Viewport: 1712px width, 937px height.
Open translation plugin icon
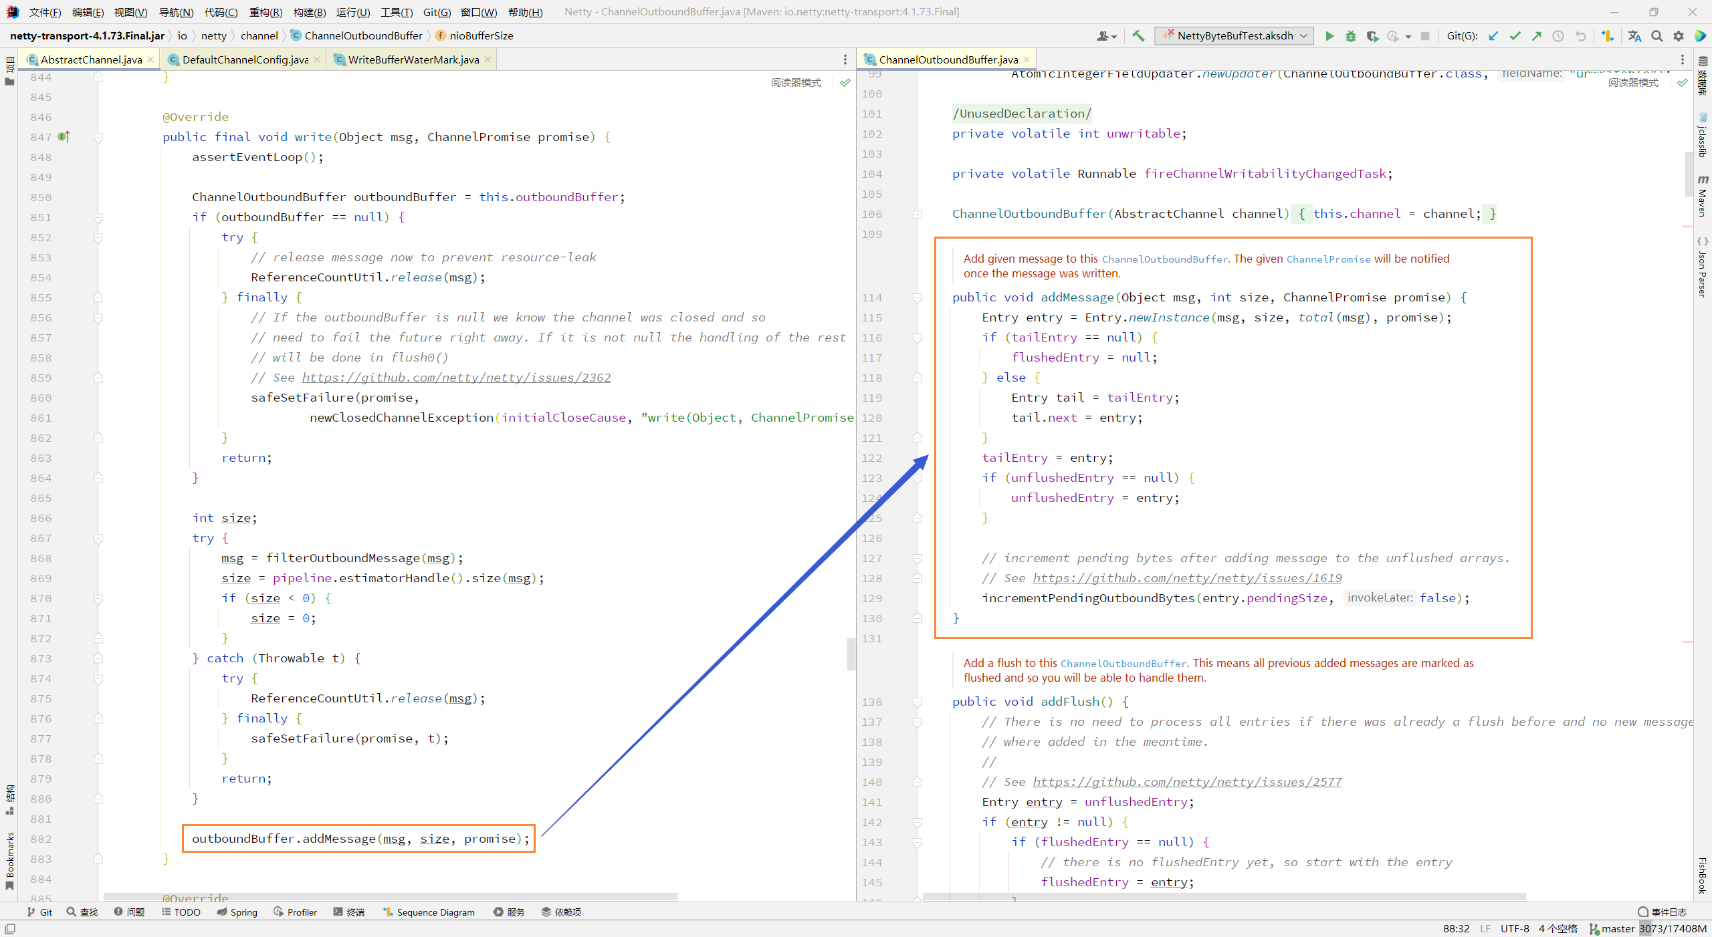pyautogui.click(x=1634, y=36)
